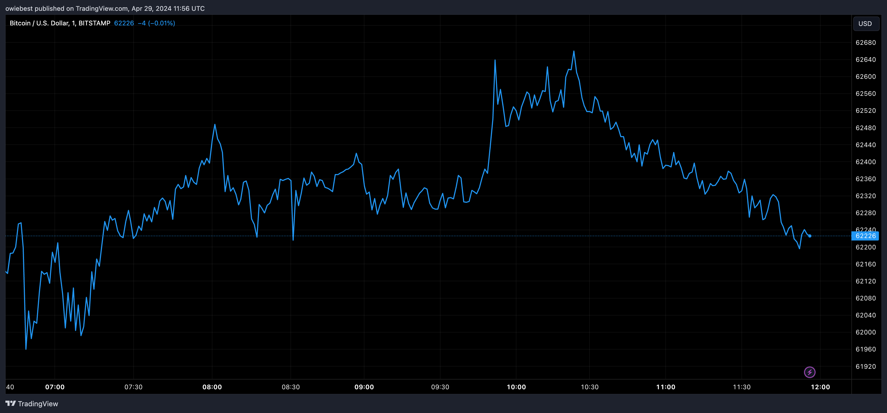Click the 61960 price axis label
This screenshot has height=413, width=887.
pyautogui.click(x=866, y=349)
